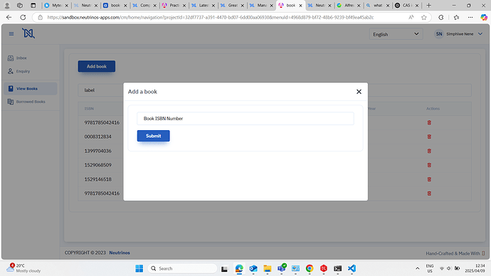The width and height of the screenshot is (491, 276).
Task: Submit the new book form
Action: [x=154, y=136]
